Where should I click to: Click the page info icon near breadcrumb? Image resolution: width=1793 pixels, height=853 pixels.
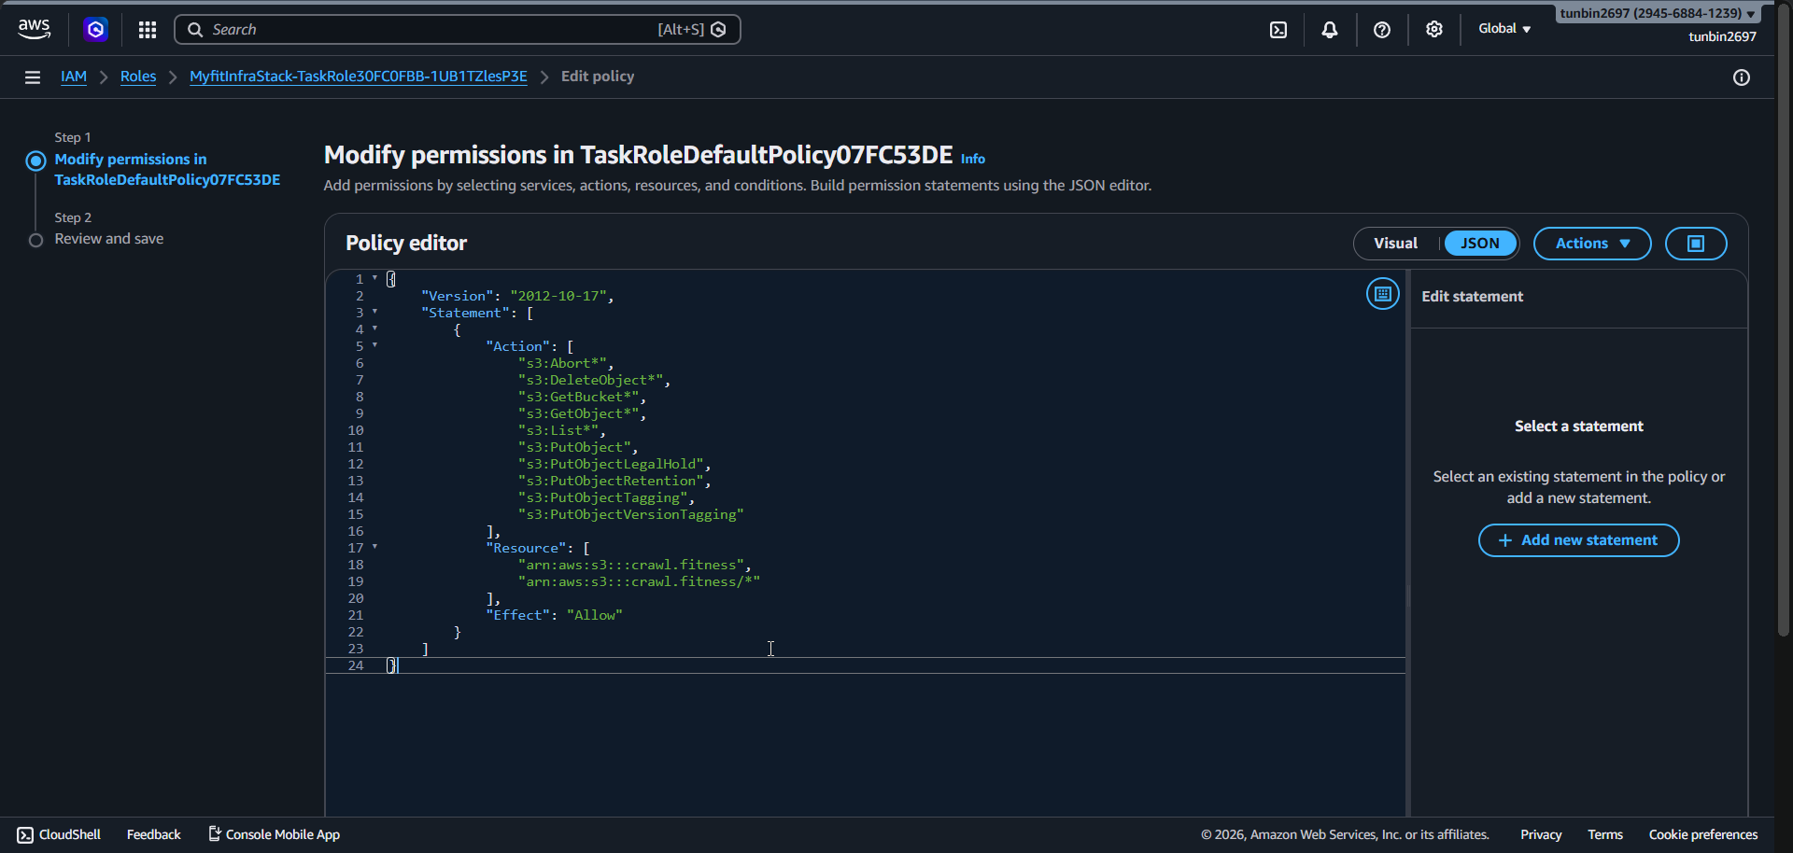1743,77
